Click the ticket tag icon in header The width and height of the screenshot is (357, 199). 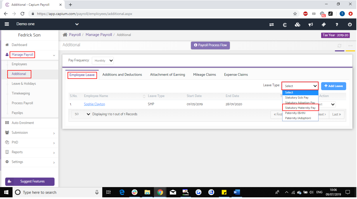tap(324, 25)
